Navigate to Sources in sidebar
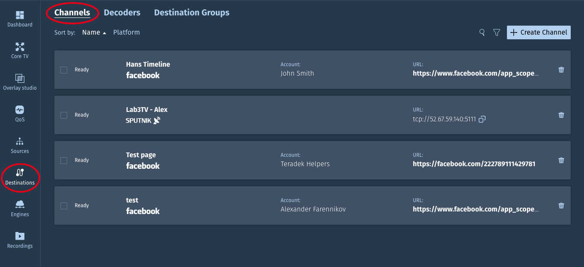584x267 pixels. click(20, 142)
